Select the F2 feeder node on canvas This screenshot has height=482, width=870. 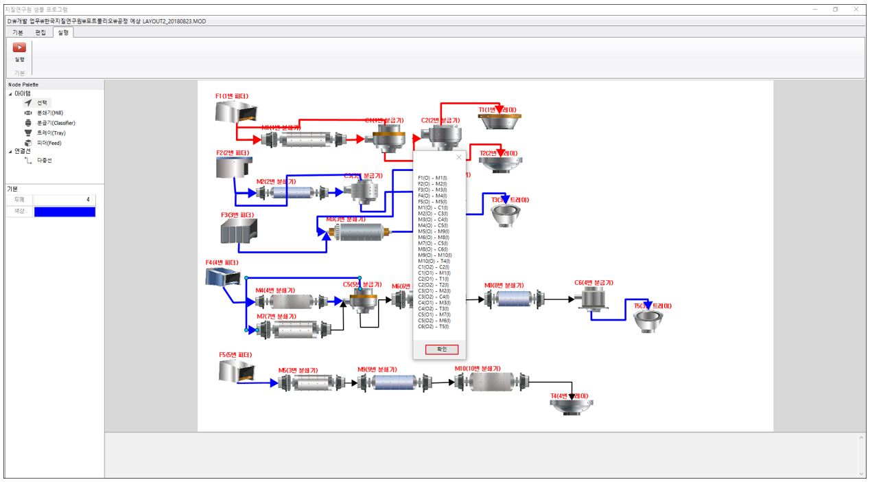(234, 168)
